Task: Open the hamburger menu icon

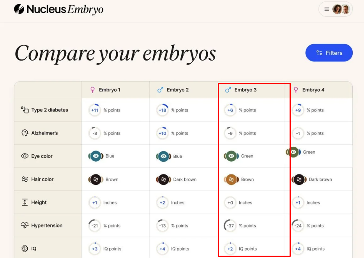Action: (327, 9)
